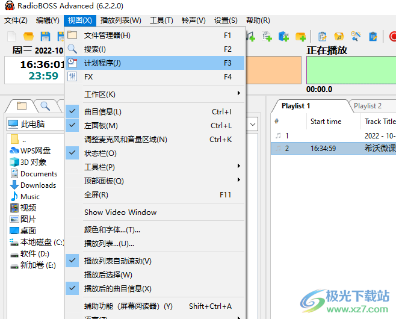Click 辅助功能 (屏幕阅读器) menu item
The image size is (396, 319).
click(155, 306)
